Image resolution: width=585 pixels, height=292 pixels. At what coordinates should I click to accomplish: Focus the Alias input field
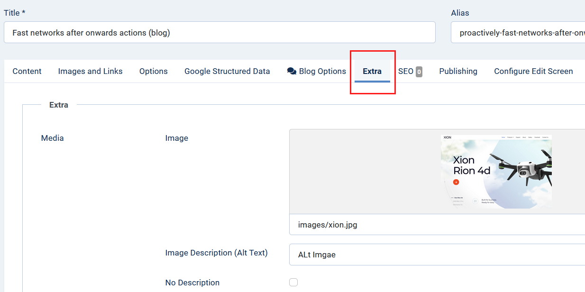[x=518, y=32]
